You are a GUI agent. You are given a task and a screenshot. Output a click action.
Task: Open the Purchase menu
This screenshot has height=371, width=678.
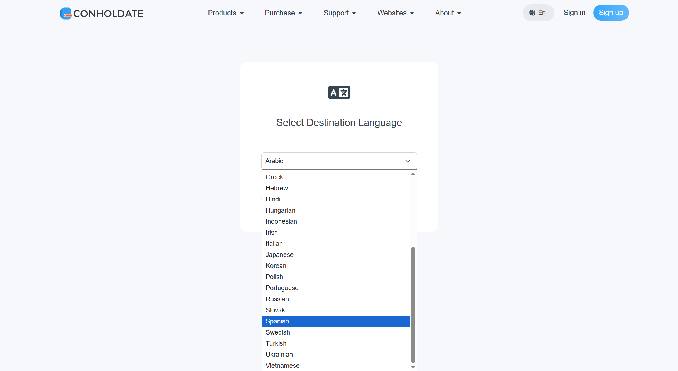284,13
